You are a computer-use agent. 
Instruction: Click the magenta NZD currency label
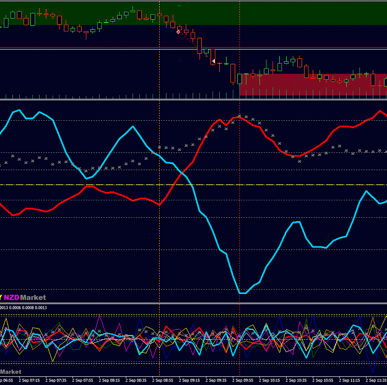point(11,297)
